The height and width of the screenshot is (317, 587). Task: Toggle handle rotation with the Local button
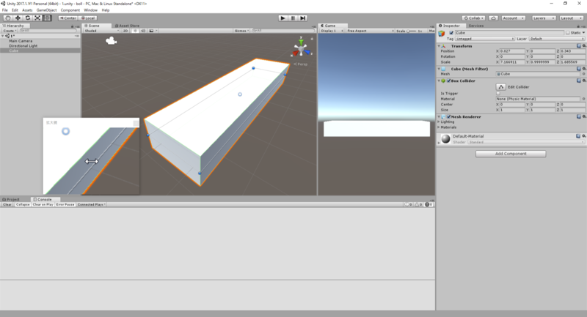[x=88, y=18]
